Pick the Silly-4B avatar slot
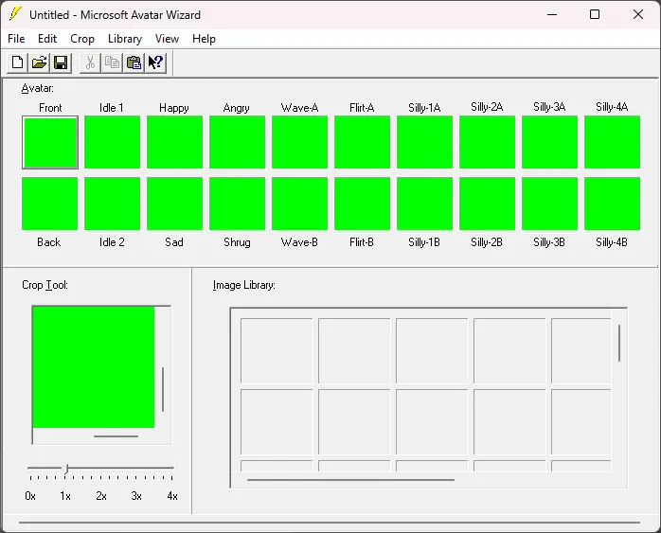Screen dimensions: 661x533 612,204
